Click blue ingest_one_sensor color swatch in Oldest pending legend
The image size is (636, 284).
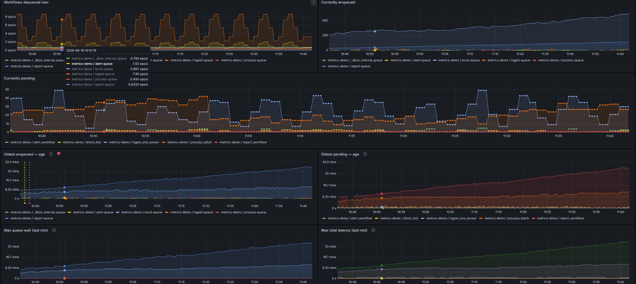423,219
